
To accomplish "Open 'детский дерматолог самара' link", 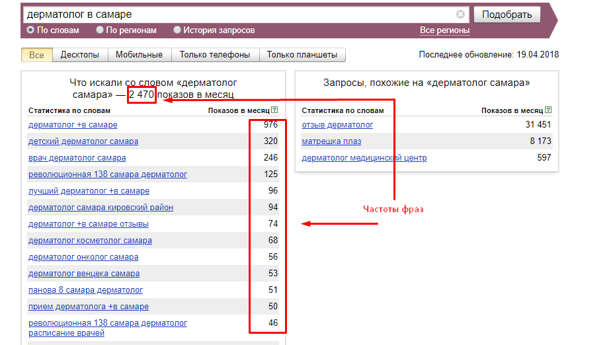I will tap(83, 141).
